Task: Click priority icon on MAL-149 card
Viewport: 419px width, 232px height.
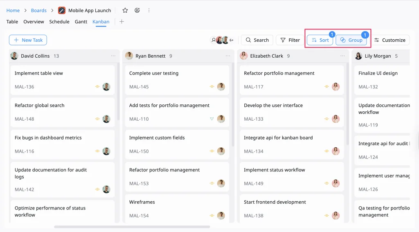Action: 327,183
